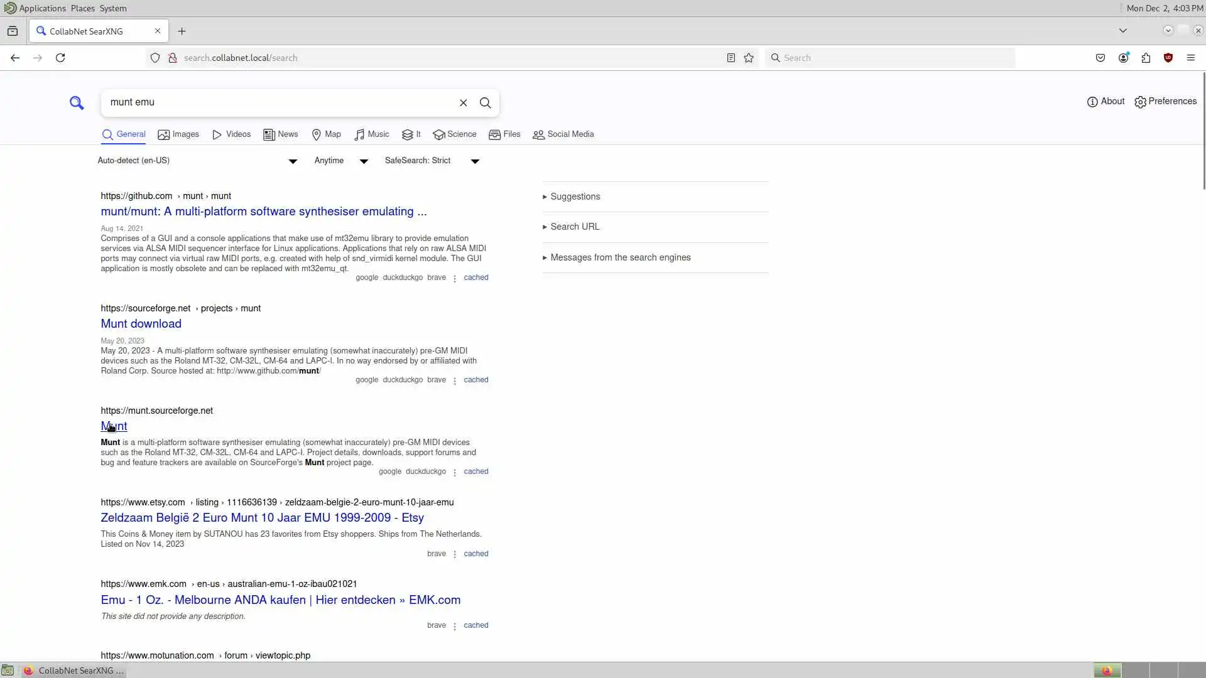Toggle reader view icon in address bar
1206x678 pixels.
pos(731,58)
